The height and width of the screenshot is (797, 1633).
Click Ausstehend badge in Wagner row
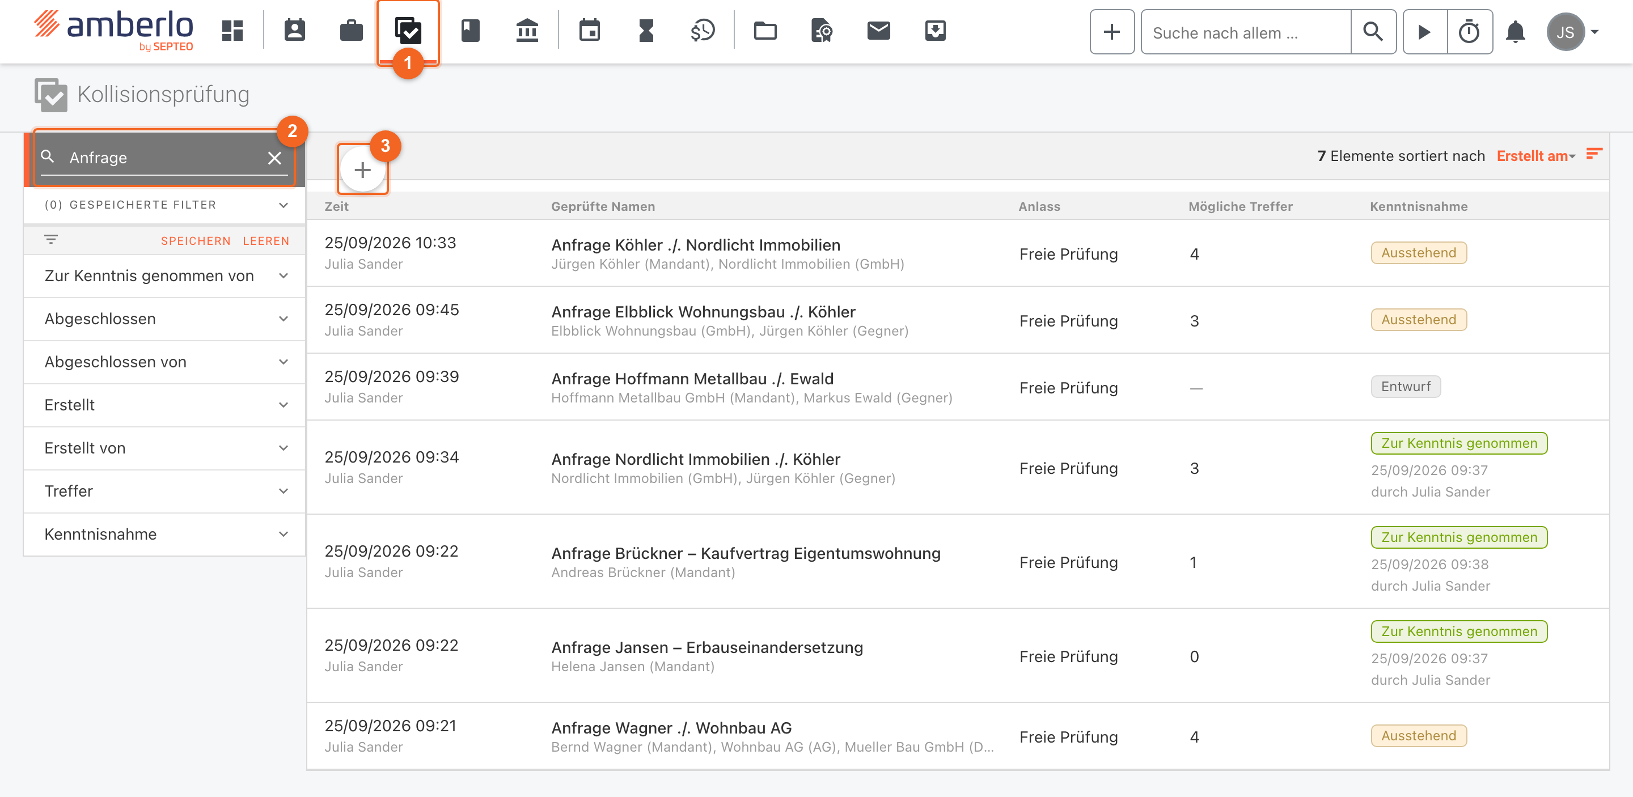1419,736
